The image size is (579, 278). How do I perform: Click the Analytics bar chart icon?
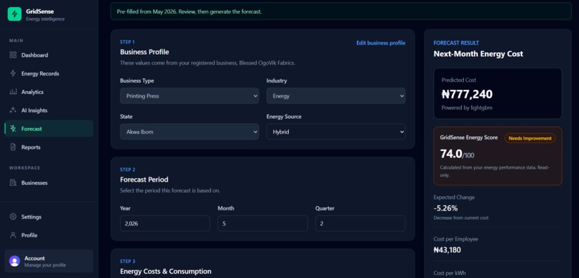[13, 92]
